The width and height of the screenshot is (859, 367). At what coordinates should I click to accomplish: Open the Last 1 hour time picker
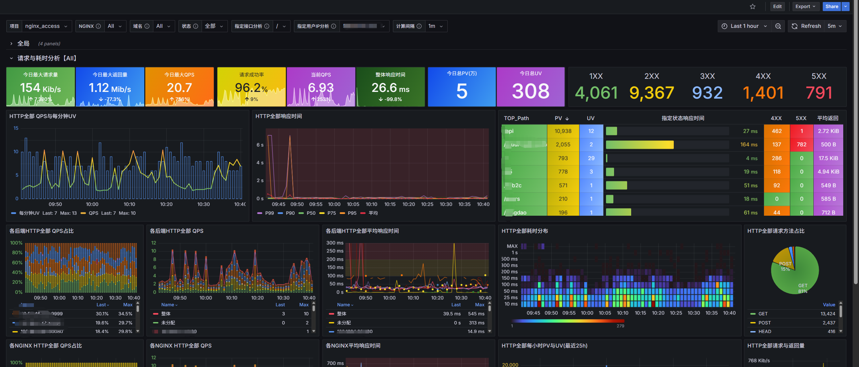744,26
